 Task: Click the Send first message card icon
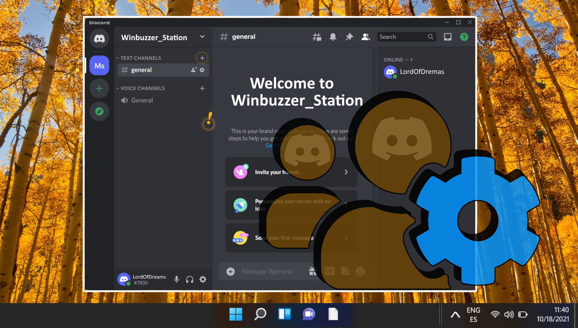(241, 238)
